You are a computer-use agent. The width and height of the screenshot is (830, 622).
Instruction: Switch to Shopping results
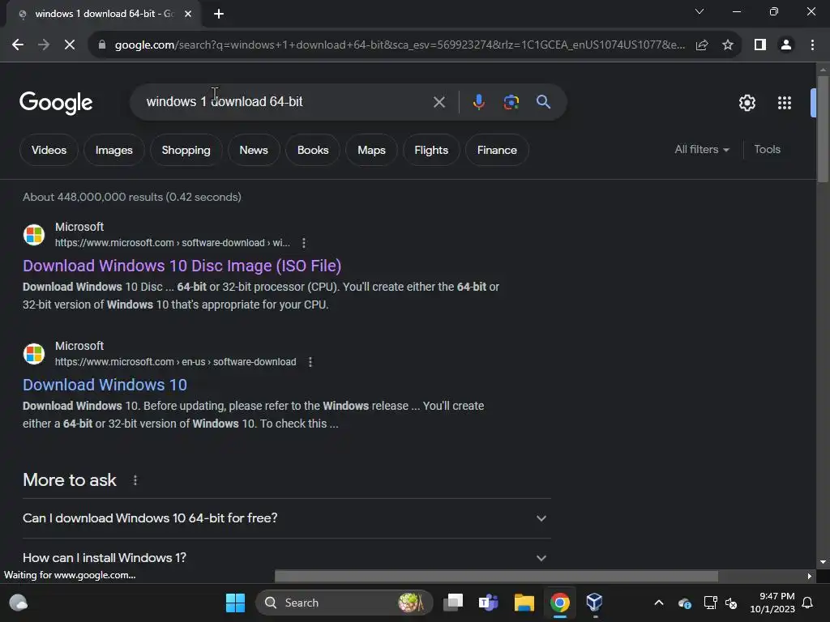186,150
